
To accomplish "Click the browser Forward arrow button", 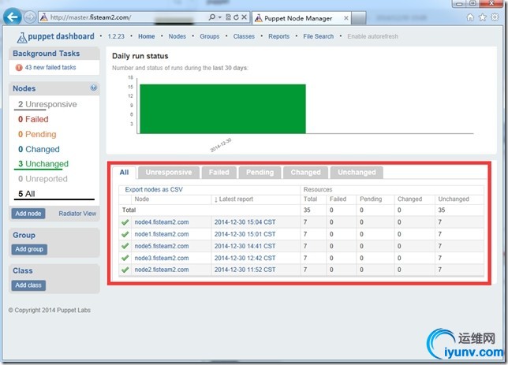I will click(x=30, y=17).
